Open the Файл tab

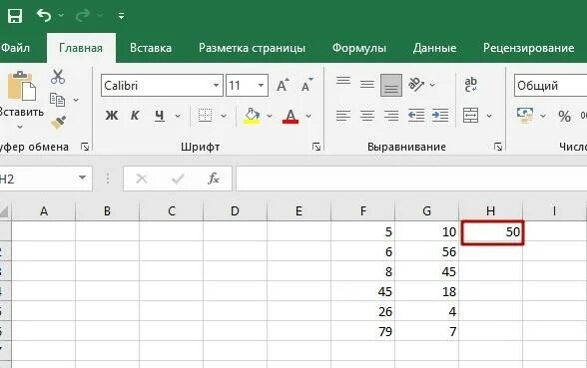(15, 48)
